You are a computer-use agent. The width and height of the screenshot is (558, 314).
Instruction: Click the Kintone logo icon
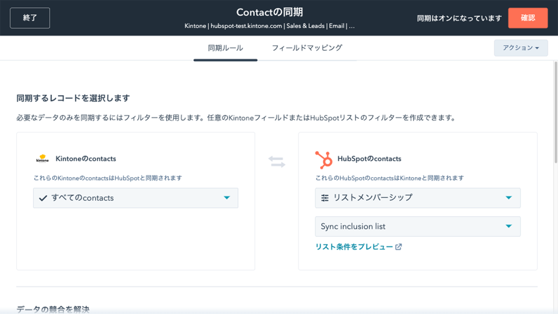click(42, 159)
